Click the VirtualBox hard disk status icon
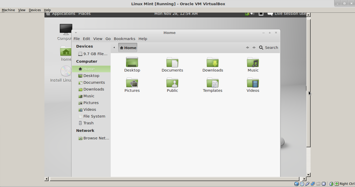 coord(297,184)
